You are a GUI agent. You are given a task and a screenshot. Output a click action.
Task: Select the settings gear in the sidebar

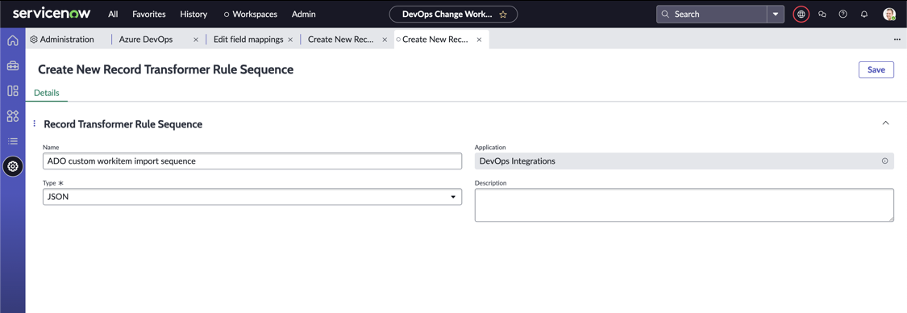[13, 167]
